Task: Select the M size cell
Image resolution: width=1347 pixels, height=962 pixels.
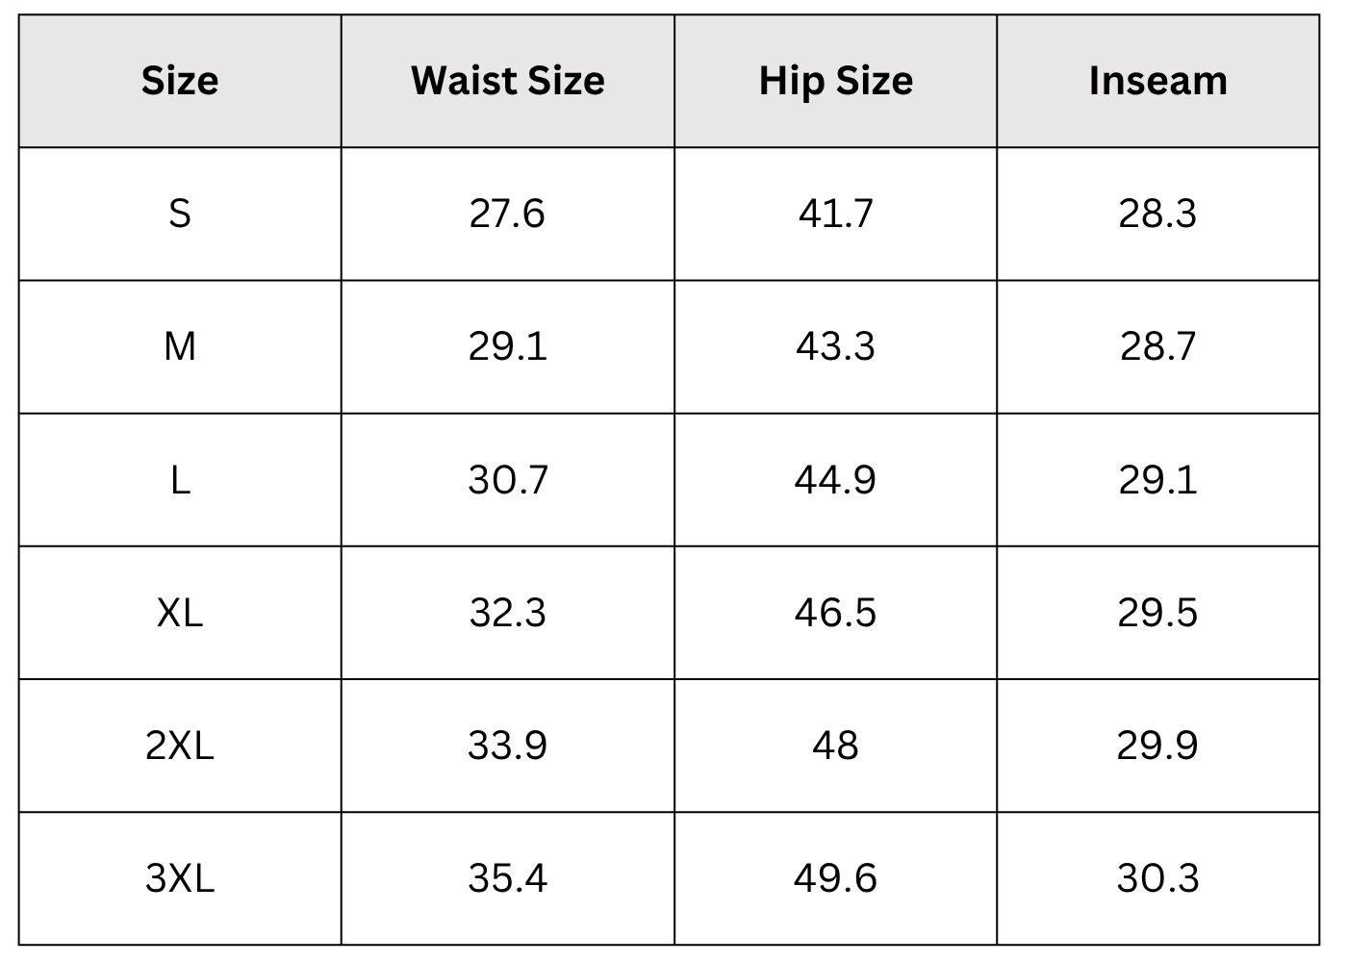Action: click(x=180, y=346)
